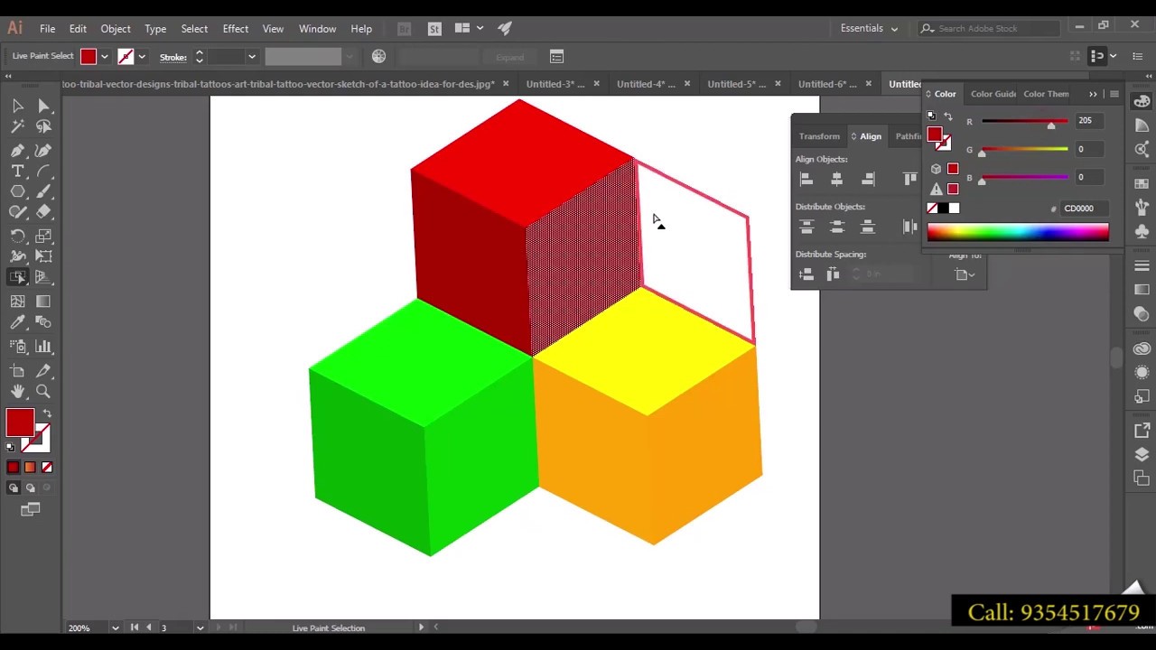Select the Eraser tool

pos(43,212)
